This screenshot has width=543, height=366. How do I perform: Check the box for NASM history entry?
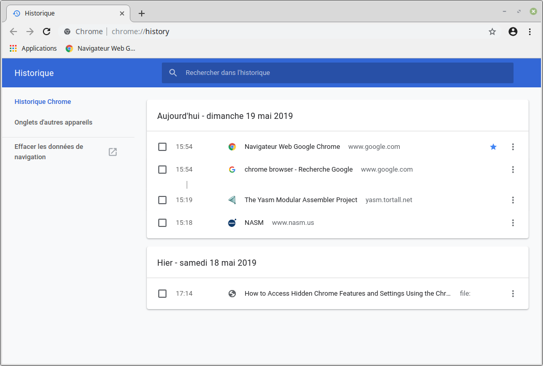pos(162,223)
